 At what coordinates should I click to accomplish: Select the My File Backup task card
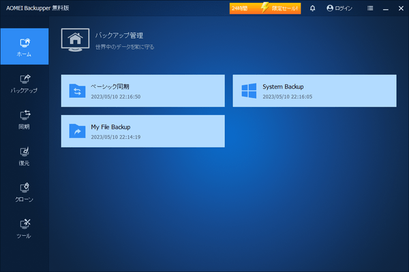143,131
